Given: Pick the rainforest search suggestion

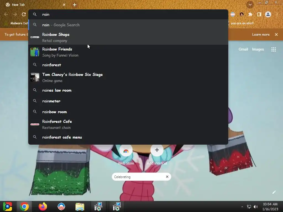Looking at the screenshot, I should pos(128,65).
